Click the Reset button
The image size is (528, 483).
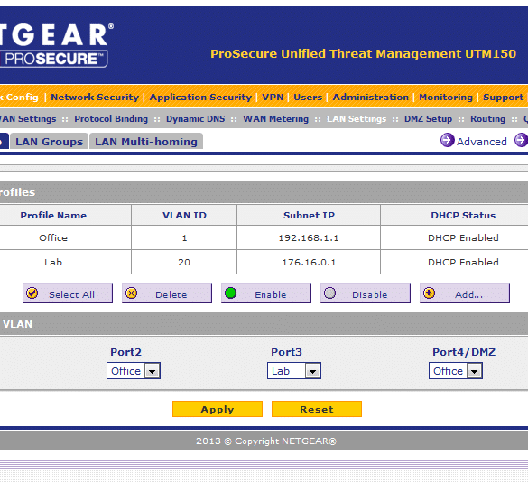317,409
